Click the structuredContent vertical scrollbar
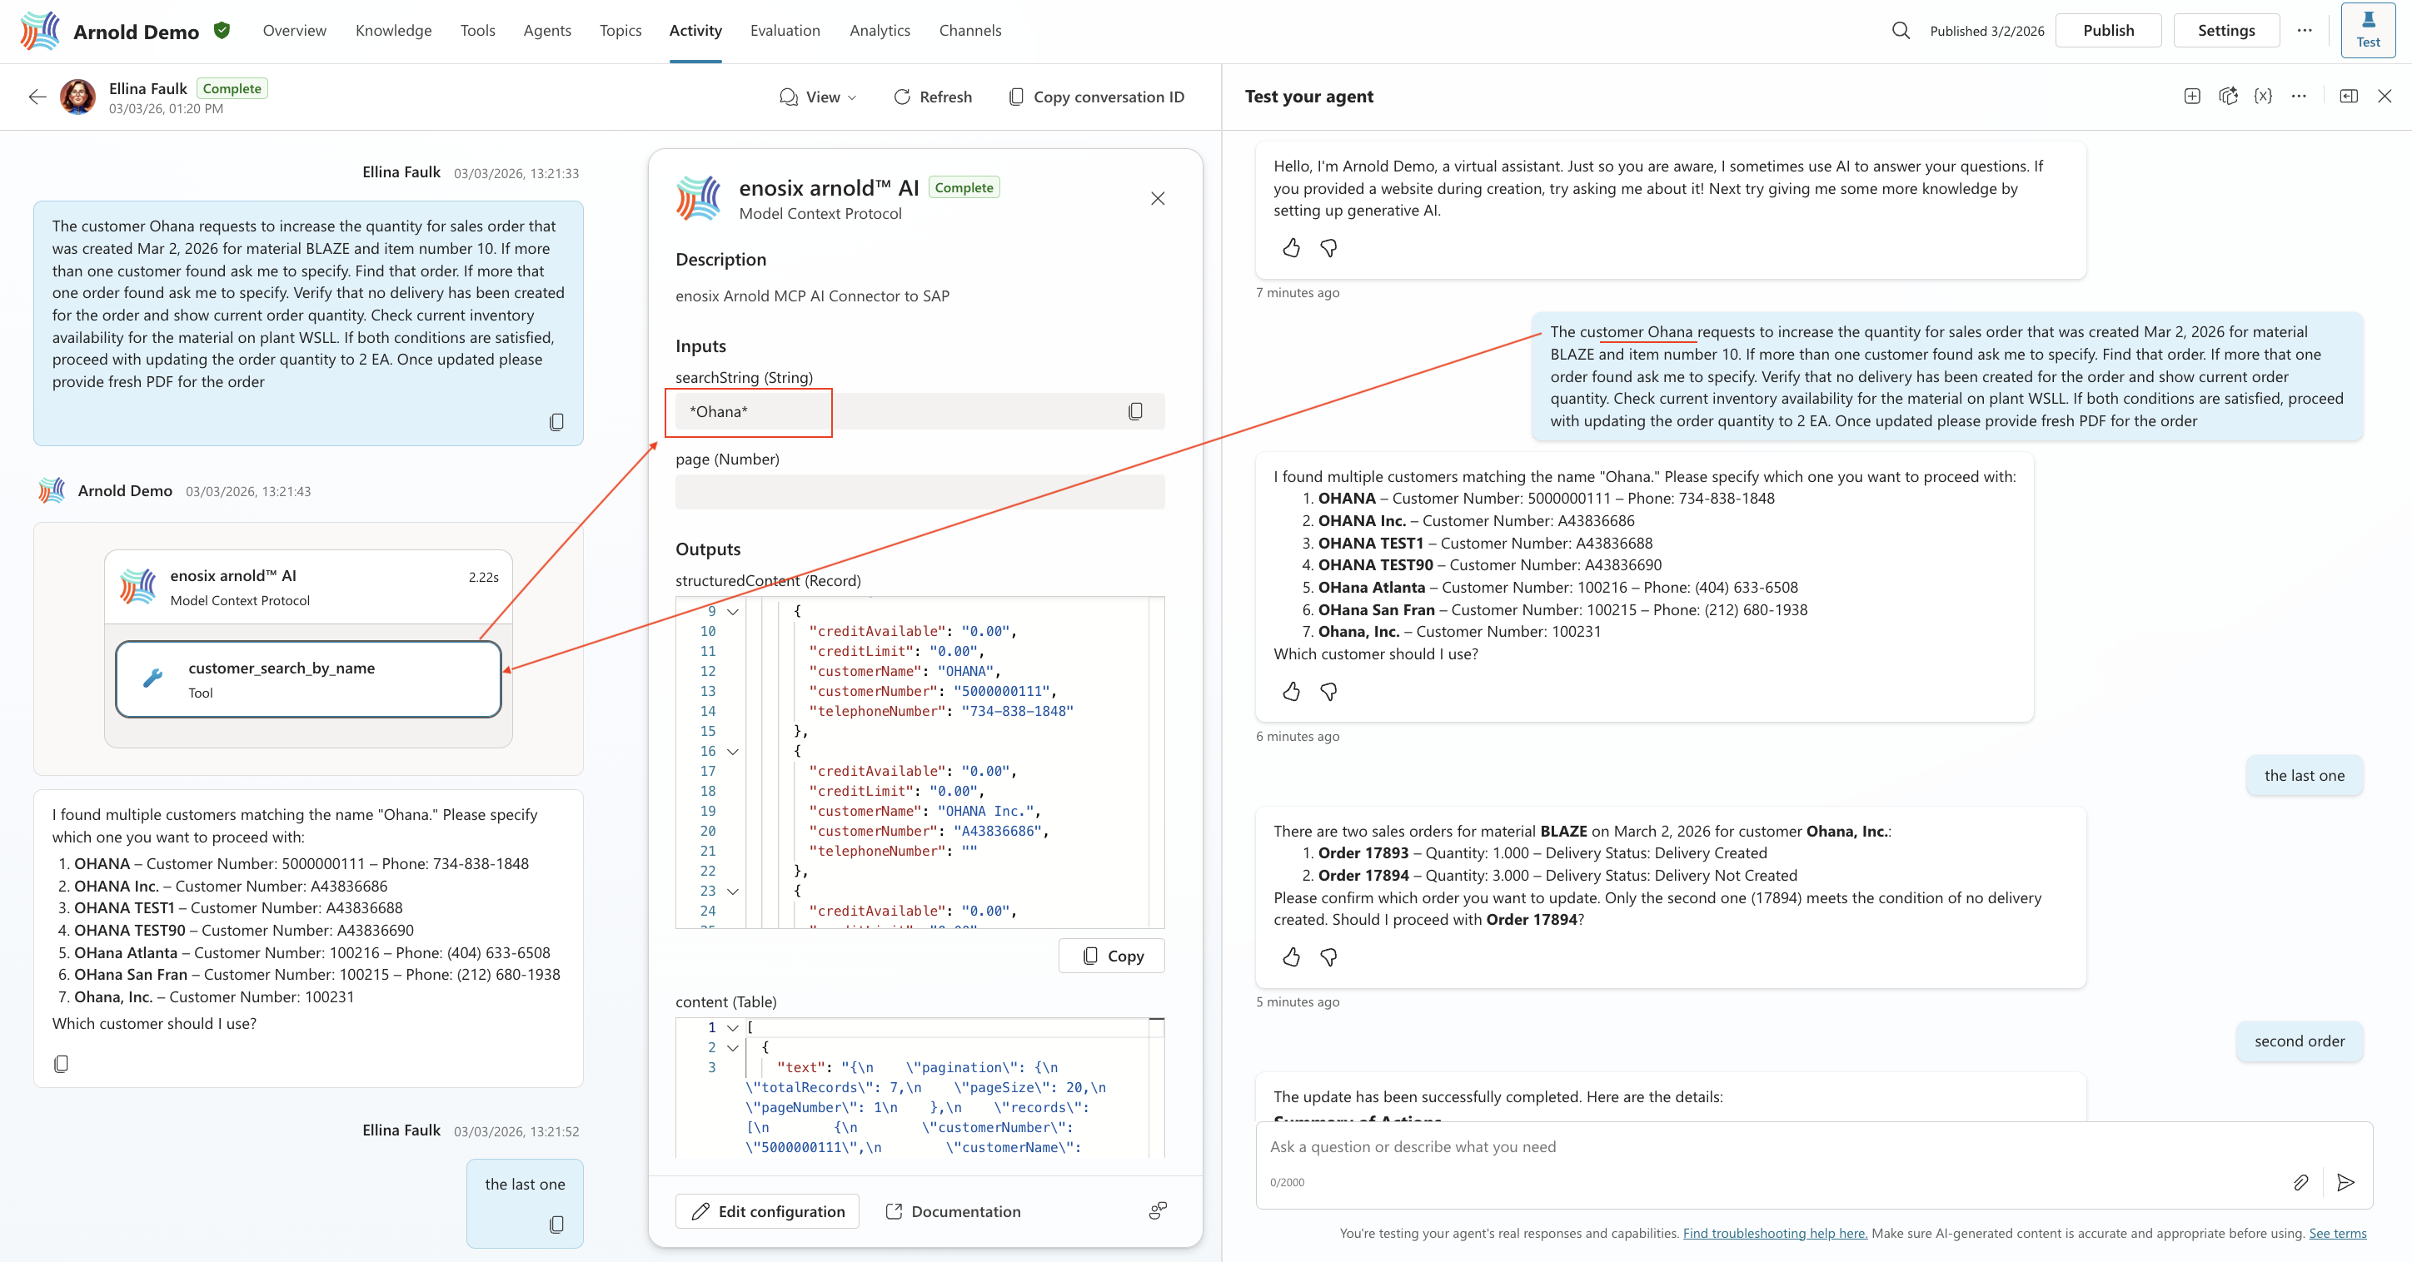The height and width of the screenshot is (1262, 2412). [x=1156, y=762]
